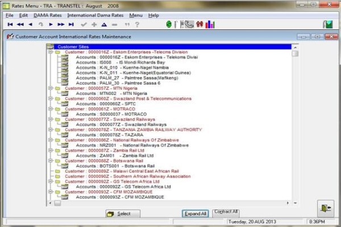
Task: Collapse the MTN Nigeria customer node
Action: [x=51, y=88]
